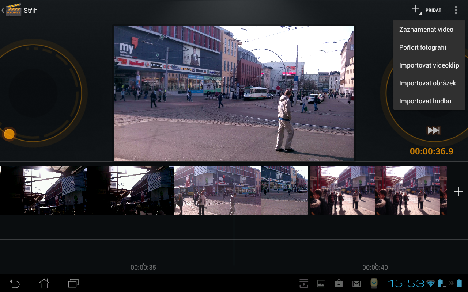Select Importovat videoklip entry
This screenshot has width=468, height=292.
pyautogui.click(x=429, y=65)
